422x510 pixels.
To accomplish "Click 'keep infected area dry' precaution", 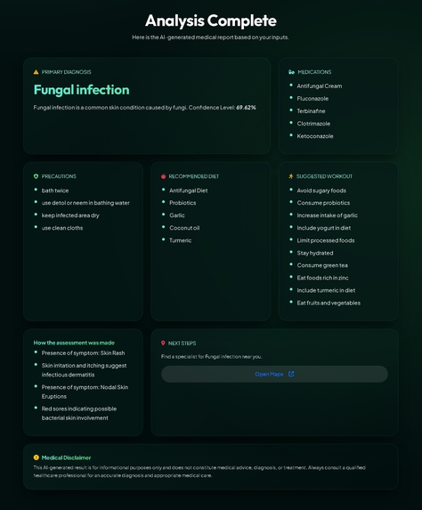I will (70, 215).
